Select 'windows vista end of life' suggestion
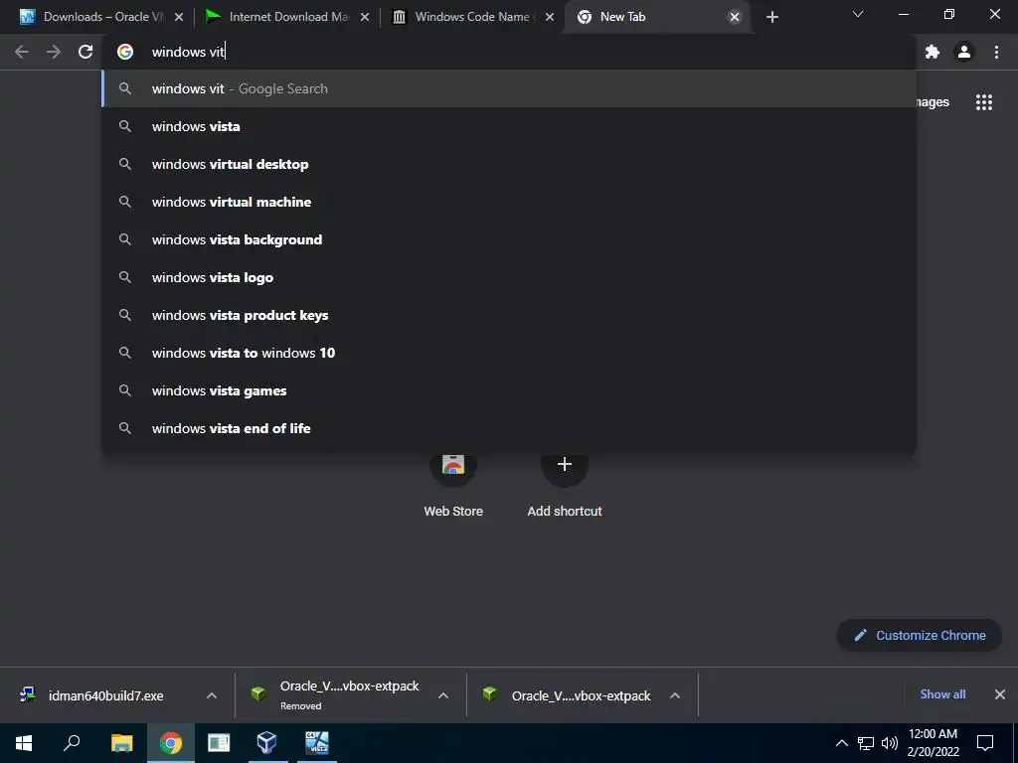Screen dimensions: 1018x763 [508, 428]
